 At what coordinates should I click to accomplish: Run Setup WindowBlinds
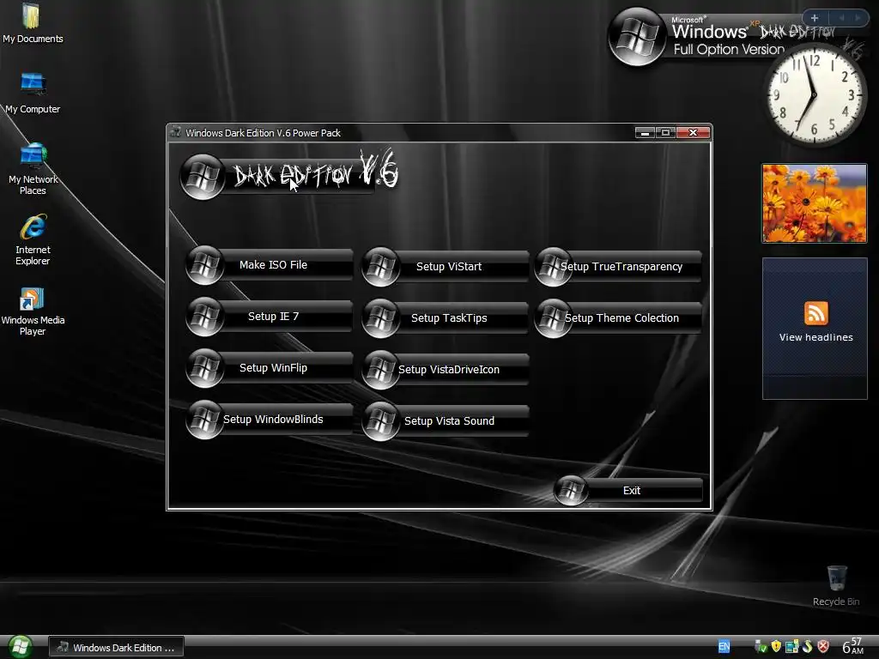(x=270, y=420)
